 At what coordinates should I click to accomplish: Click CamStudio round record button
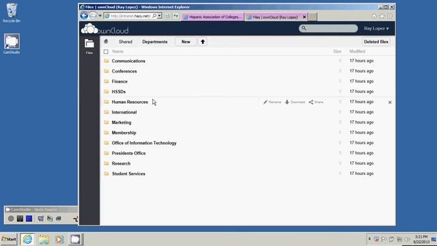click(x=11, y=219)
